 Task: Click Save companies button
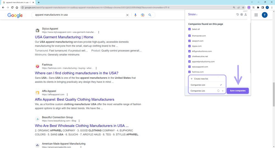point(238,91)
